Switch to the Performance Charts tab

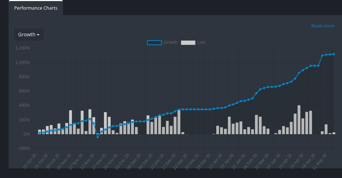(36, 8)
